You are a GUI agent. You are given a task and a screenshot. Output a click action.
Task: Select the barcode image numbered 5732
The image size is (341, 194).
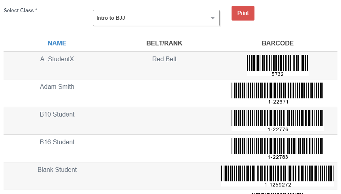click(x=277, y=66)
